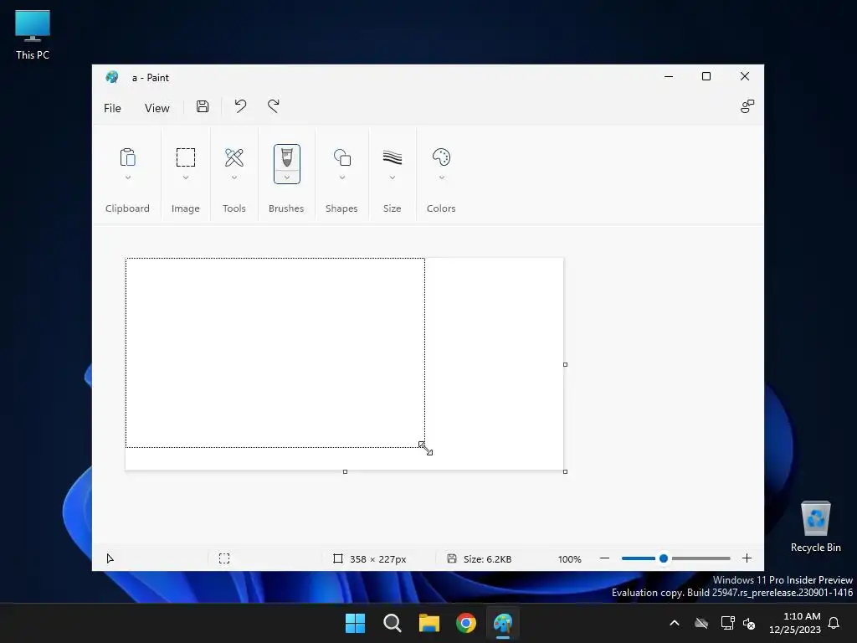Open the File menu
The height and width of the screenshot is (643, 857).
pos(112,108)
